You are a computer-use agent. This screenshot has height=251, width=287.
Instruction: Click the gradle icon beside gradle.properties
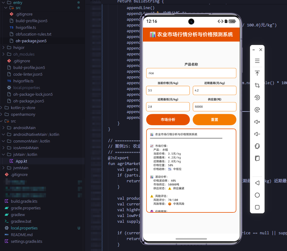point(7,208)
